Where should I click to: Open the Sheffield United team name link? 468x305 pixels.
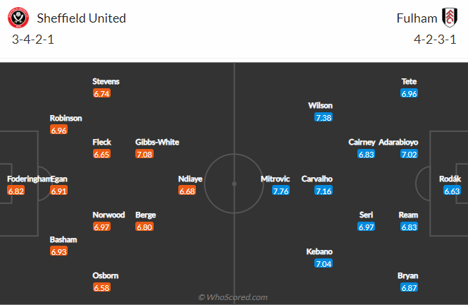(x=81, y=18)
